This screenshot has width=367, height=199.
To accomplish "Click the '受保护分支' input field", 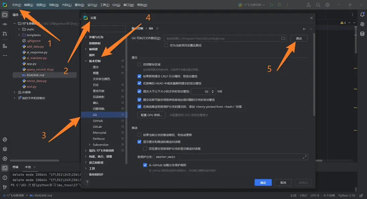I will click(231, 157).
